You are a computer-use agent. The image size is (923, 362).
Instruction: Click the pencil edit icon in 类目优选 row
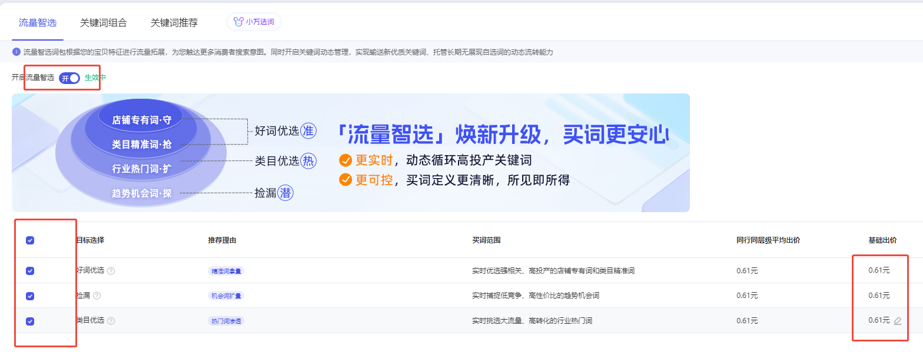pos(898,321)
